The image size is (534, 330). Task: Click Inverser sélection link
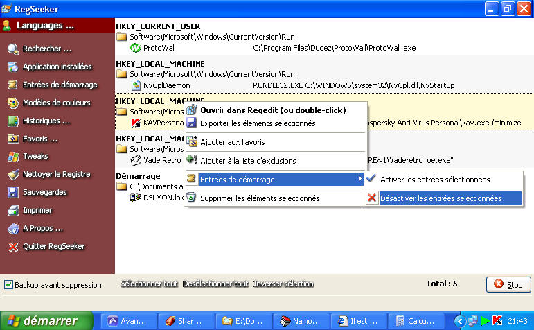[283, 284]
